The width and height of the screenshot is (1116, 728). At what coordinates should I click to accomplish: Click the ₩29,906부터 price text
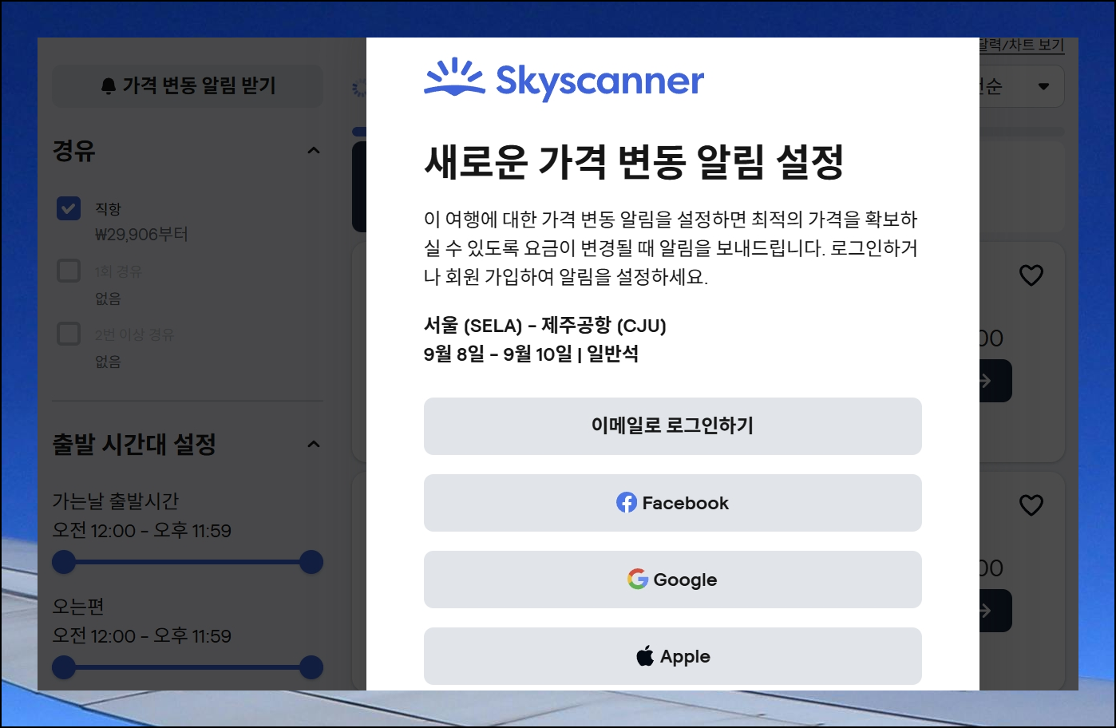(141, 234)
